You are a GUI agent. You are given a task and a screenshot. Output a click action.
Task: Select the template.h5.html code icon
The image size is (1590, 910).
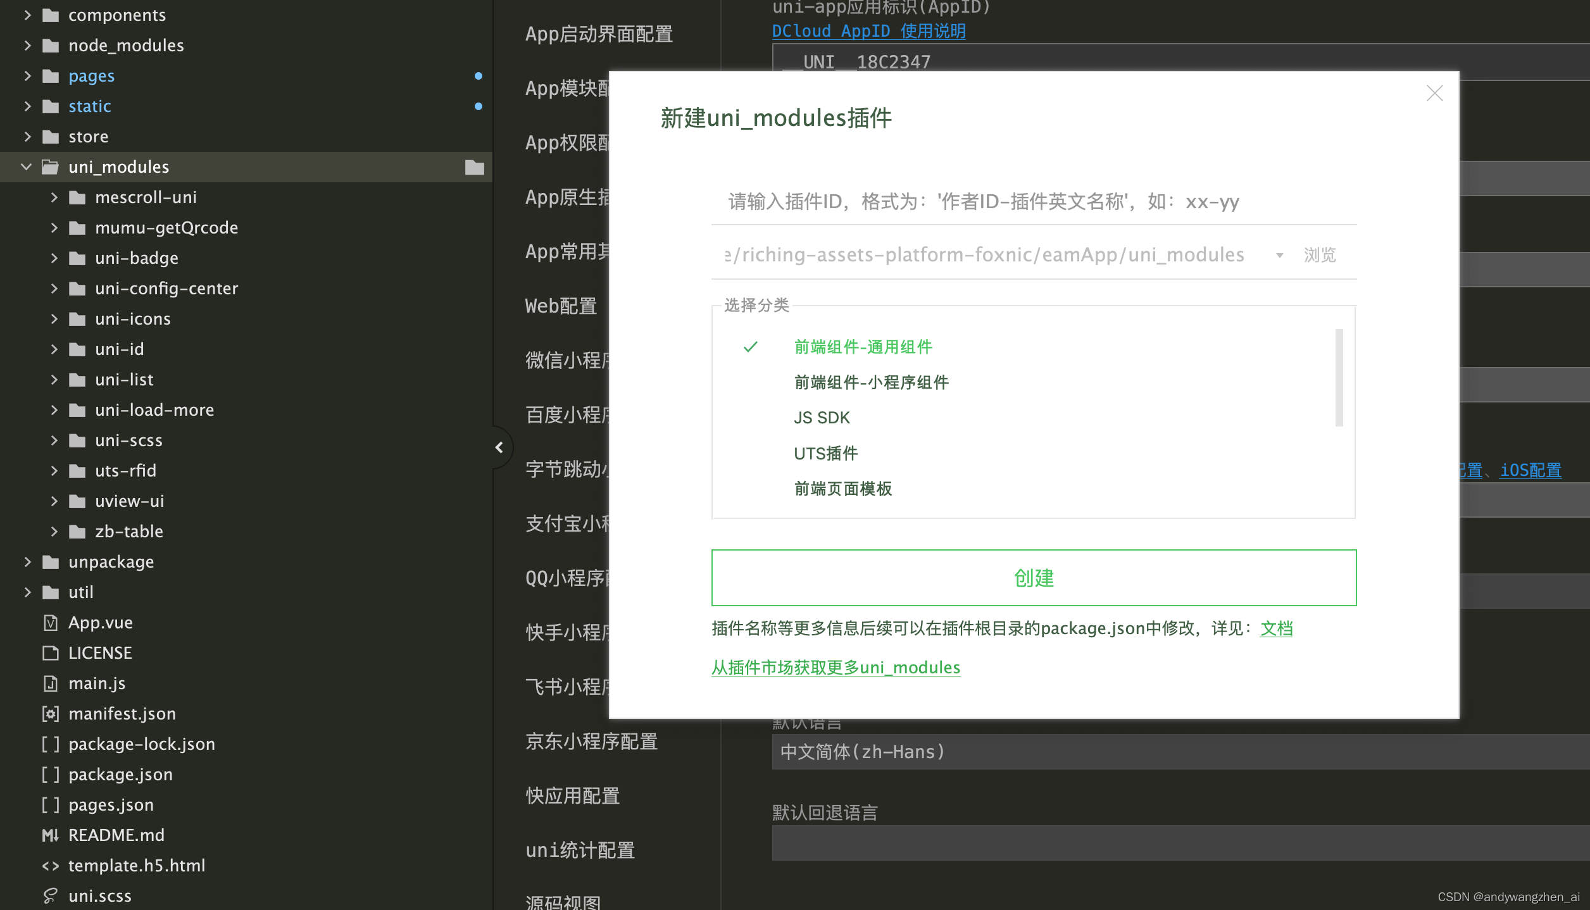pos(50,865)
